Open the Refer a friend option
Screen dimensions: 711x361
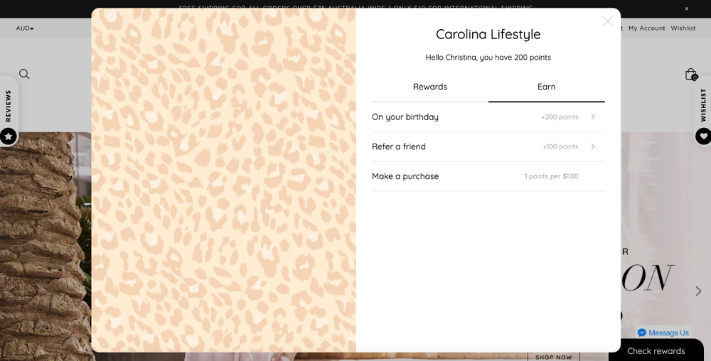(x=488, y=147)
